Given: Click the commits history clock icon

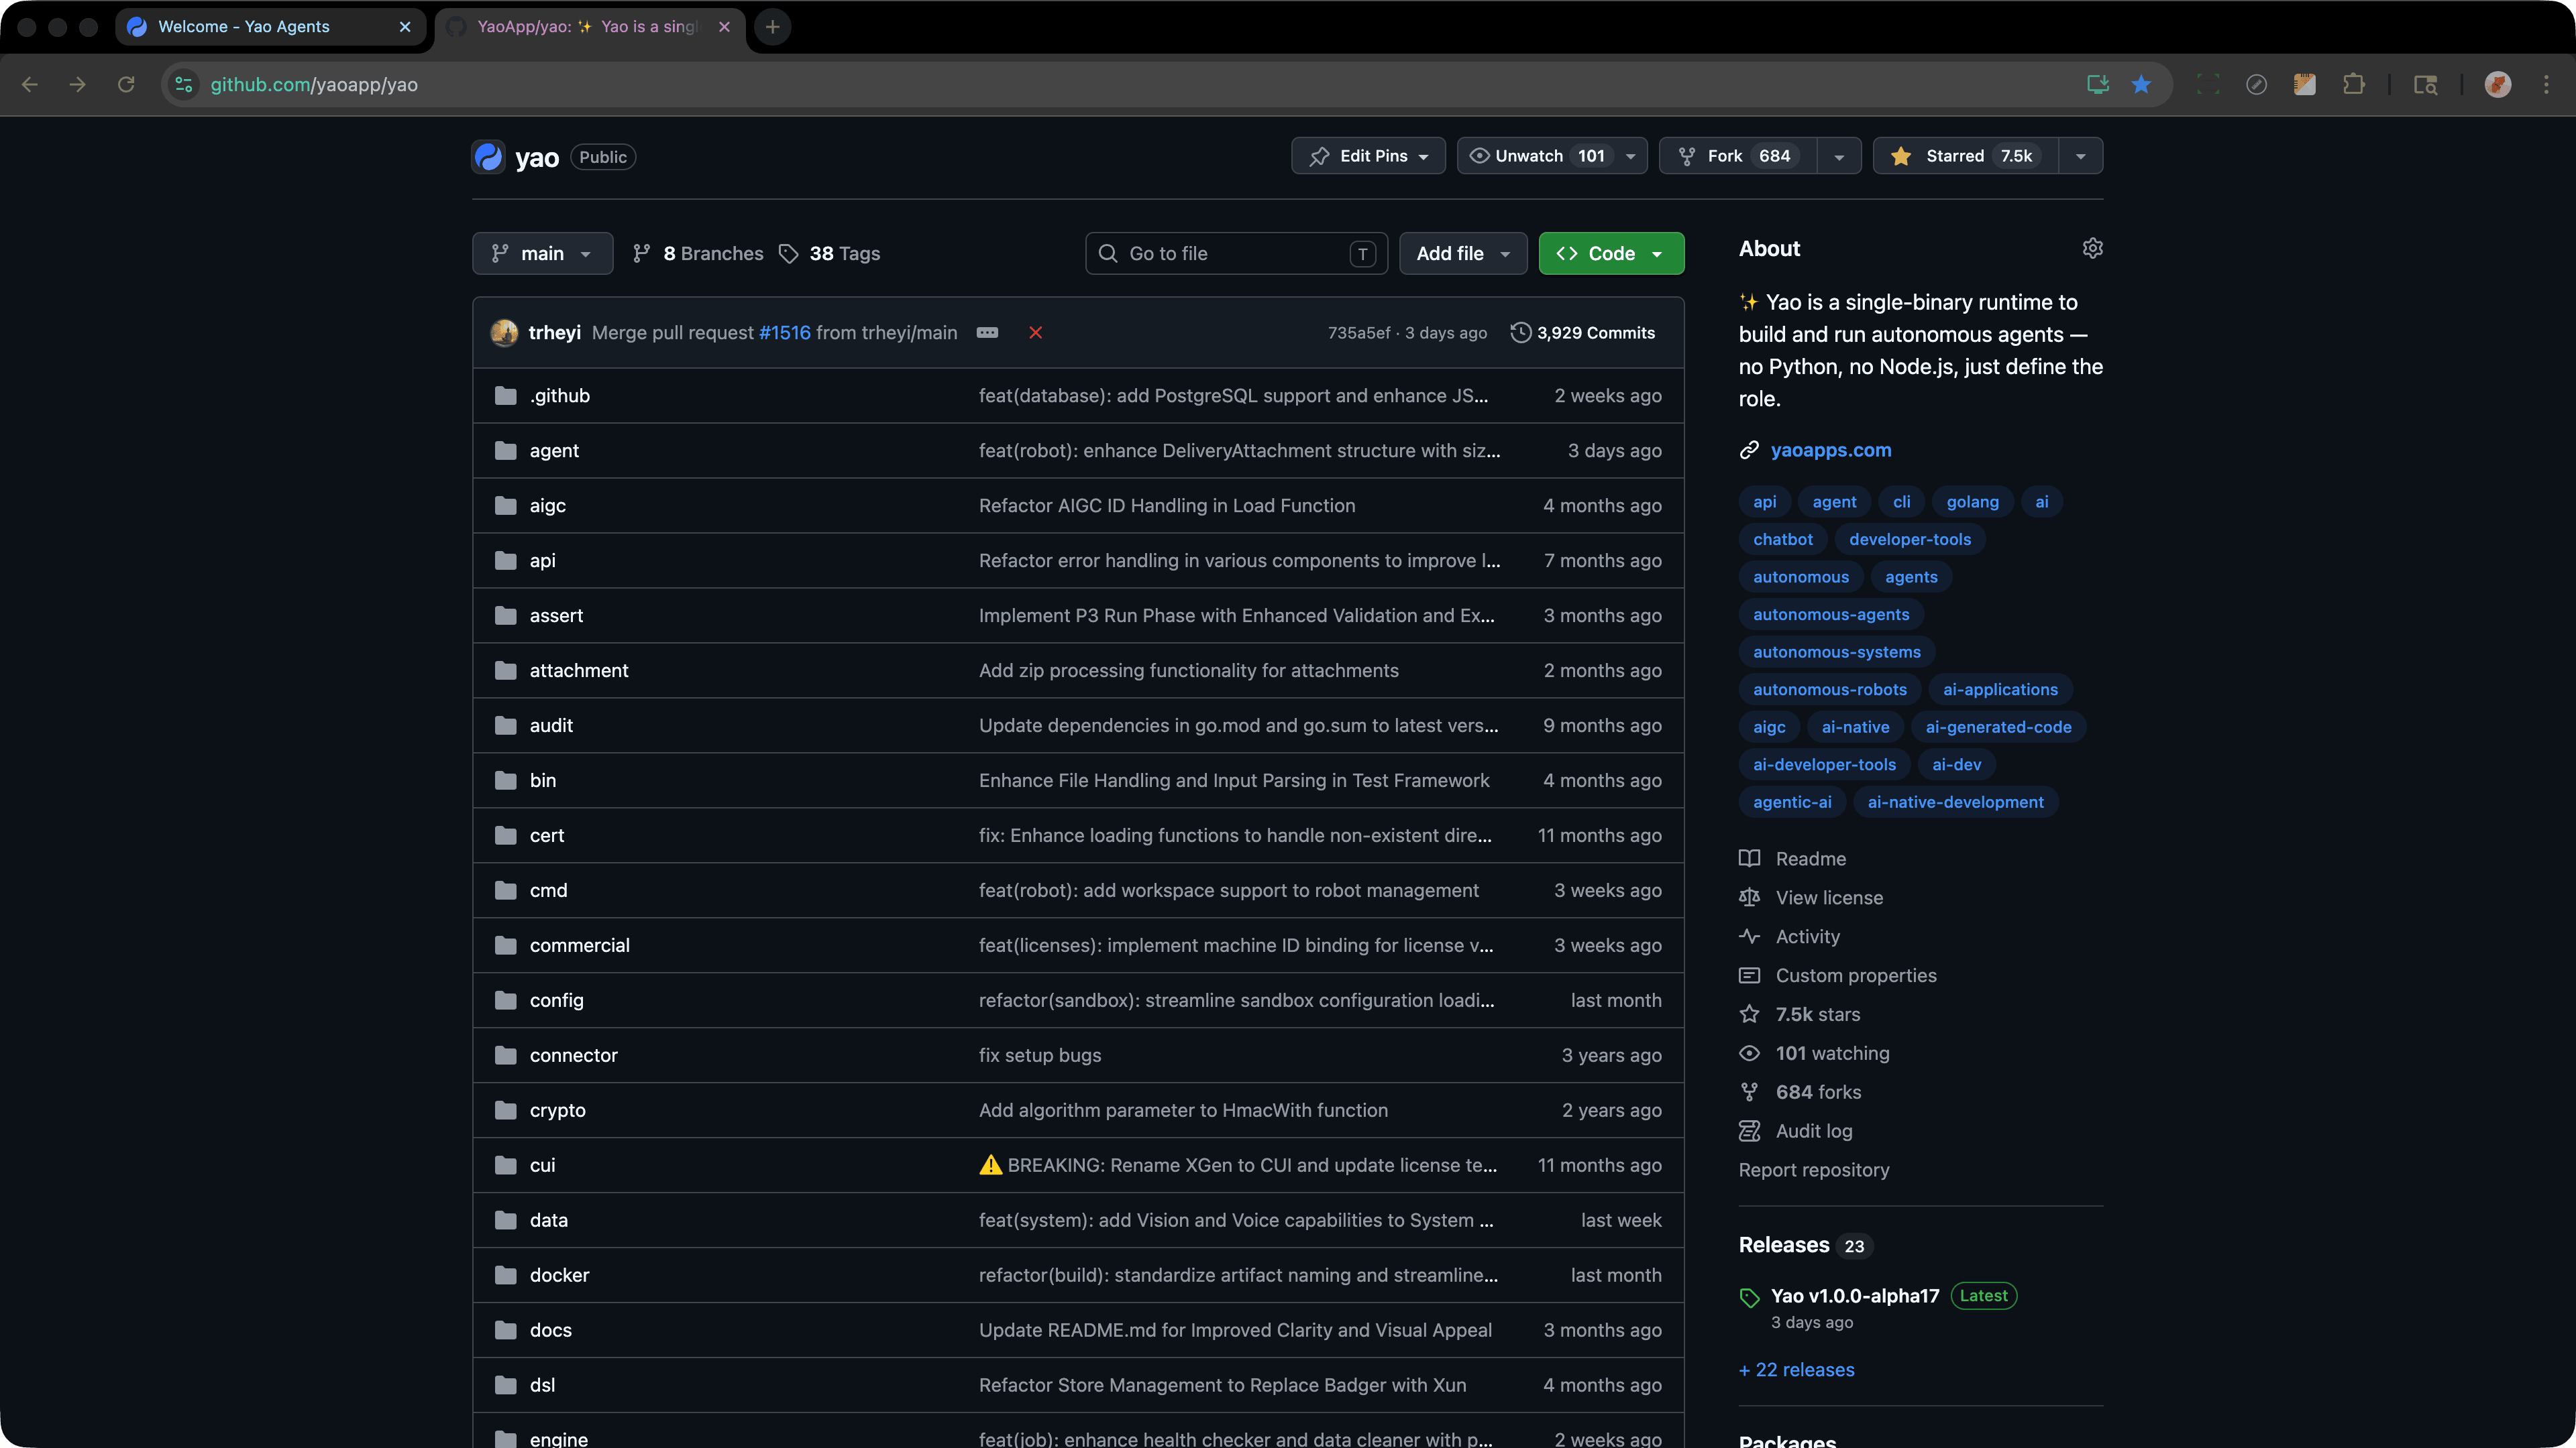Looking at the screenshot, I should [x=1520, y=333].
